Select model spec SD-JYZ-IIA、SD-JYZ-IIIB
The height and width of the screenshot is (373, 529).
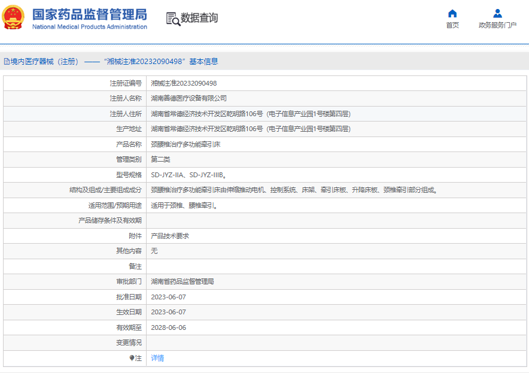(x=189, y=175)
